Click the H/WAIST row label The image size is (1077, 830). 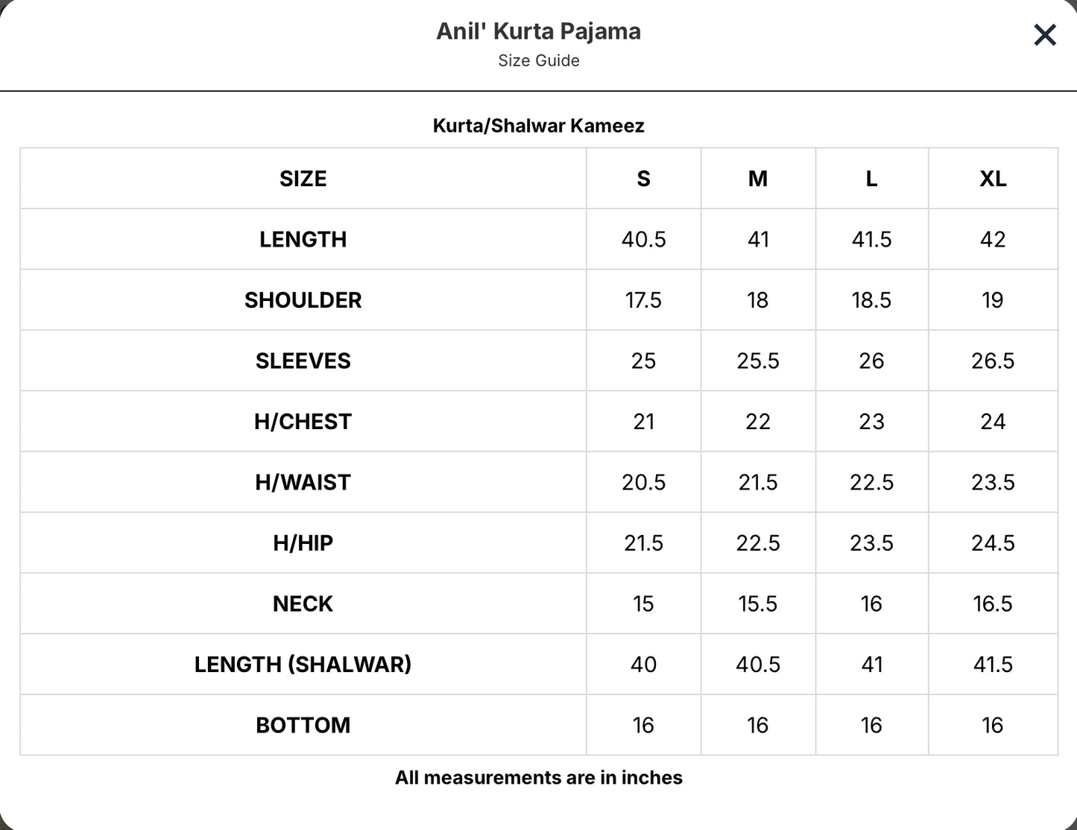[x=303, y=482]
